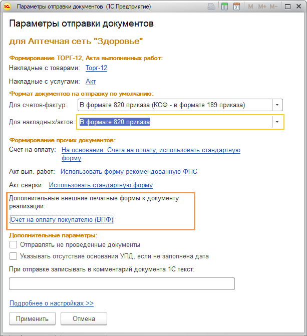307x336 pixels.
Task: Click the main Параметры отправки документов heading
Action: coord(81,24)
